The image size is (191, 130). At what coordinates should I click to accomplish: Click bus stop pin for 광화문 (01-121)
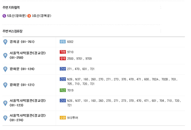(x=5, y=85)
